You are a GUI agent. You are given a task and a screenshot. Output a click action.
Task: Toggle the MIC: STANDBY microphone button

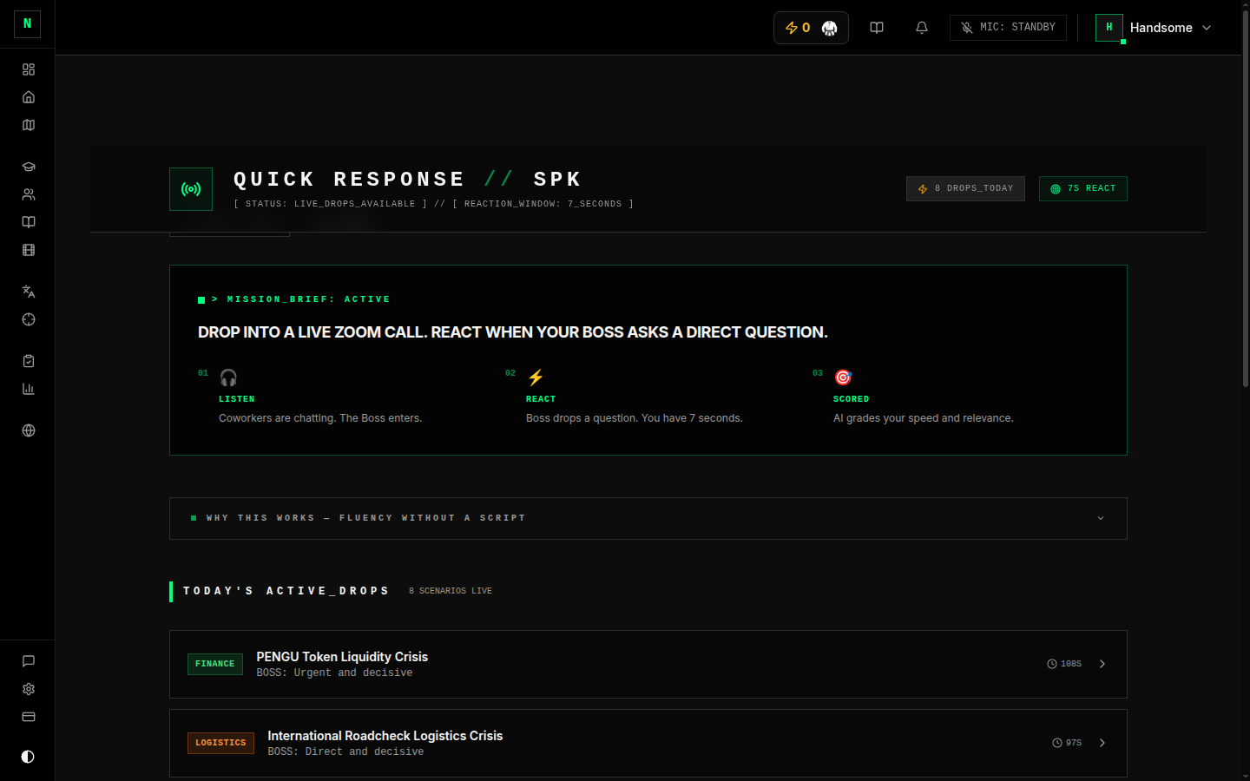(x=1008, y=28)
